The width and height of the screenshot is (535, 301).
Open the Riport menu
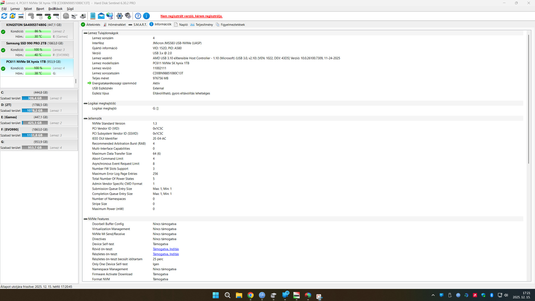[40, 9]
